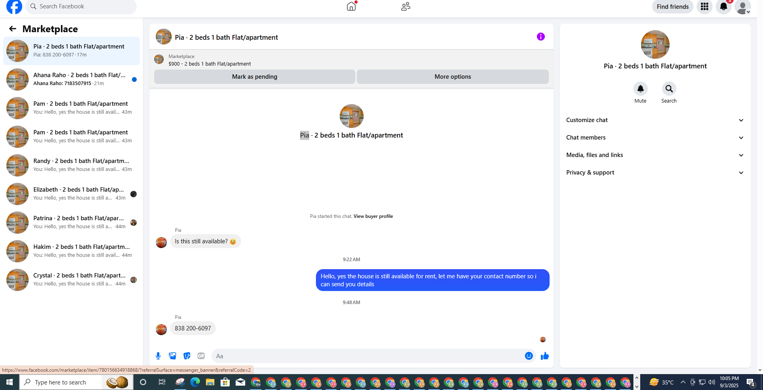This screenshot has width=763, height=390.
Task: Open the Windows Action Center notifications
Action: click(x=751, y=382)
